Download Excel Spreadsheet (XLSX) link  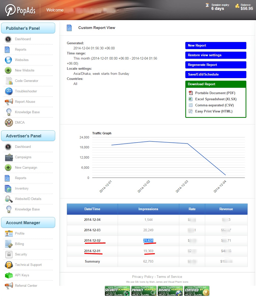pyautogui.click(x=216, y=99)
